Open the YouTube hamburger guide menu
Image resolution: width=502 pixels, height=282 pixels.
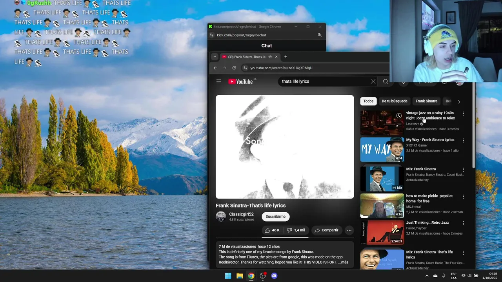[219, 81]
